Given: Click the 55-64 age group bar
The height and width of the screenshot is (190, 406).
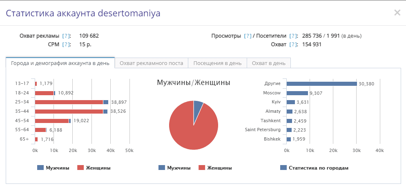Looking at the screenshot, I should point(41,130).
